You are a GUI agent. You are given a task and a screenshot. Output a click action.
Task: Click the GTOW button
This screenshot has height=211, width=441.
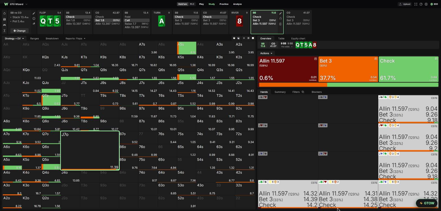coord(427,203)
